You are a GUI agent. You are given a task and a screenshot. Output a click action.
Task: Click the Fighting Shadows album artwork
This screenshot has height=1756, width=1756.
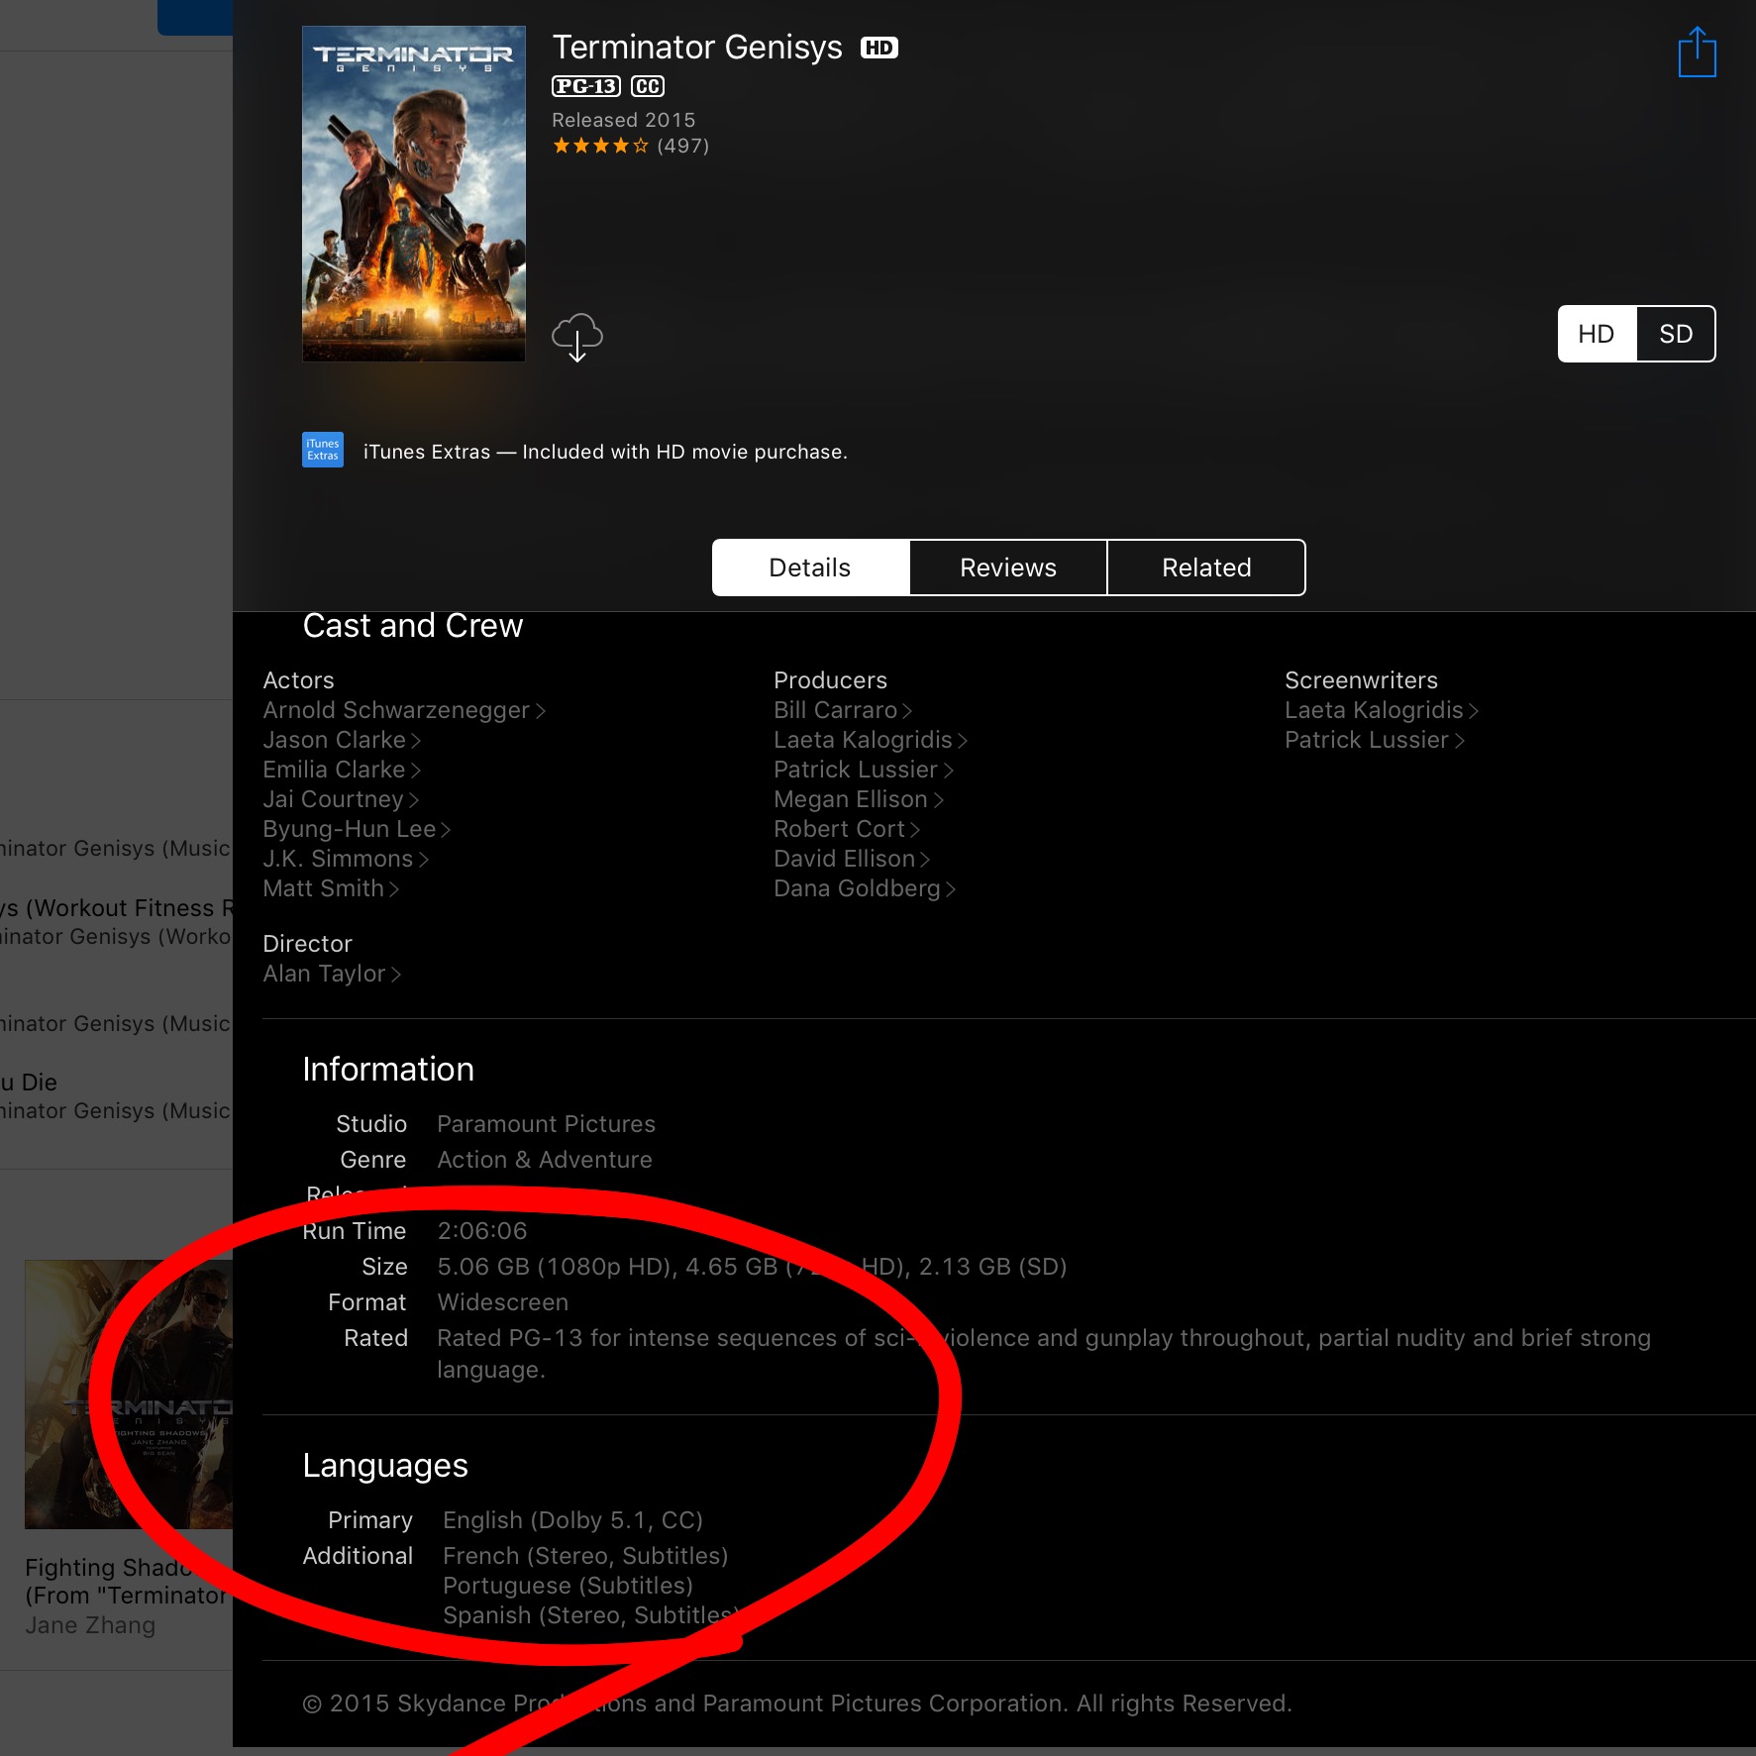(x=127, y=1394)
